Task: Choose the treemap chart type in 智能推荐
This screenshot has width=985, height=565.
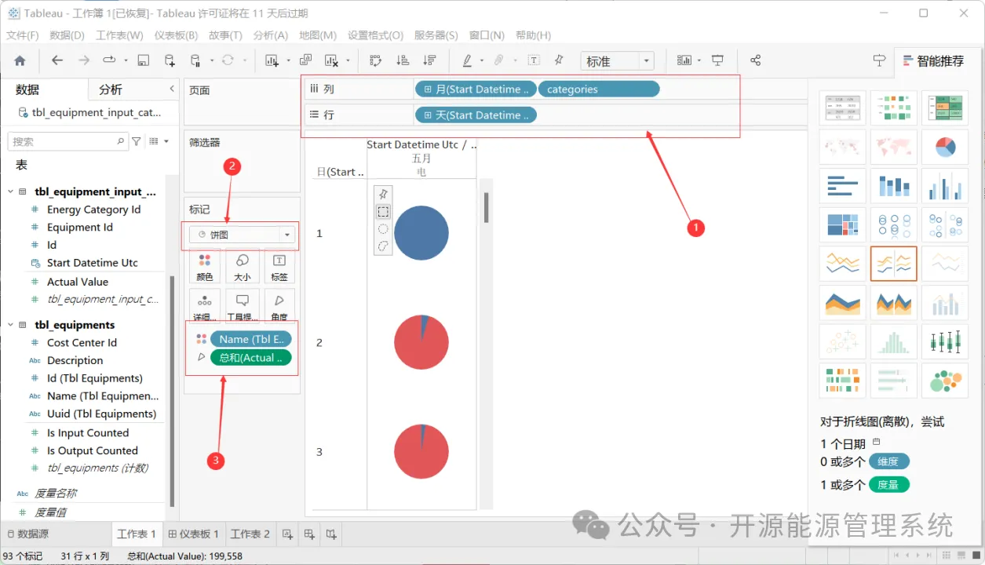Action: click(x=842, y=224)
